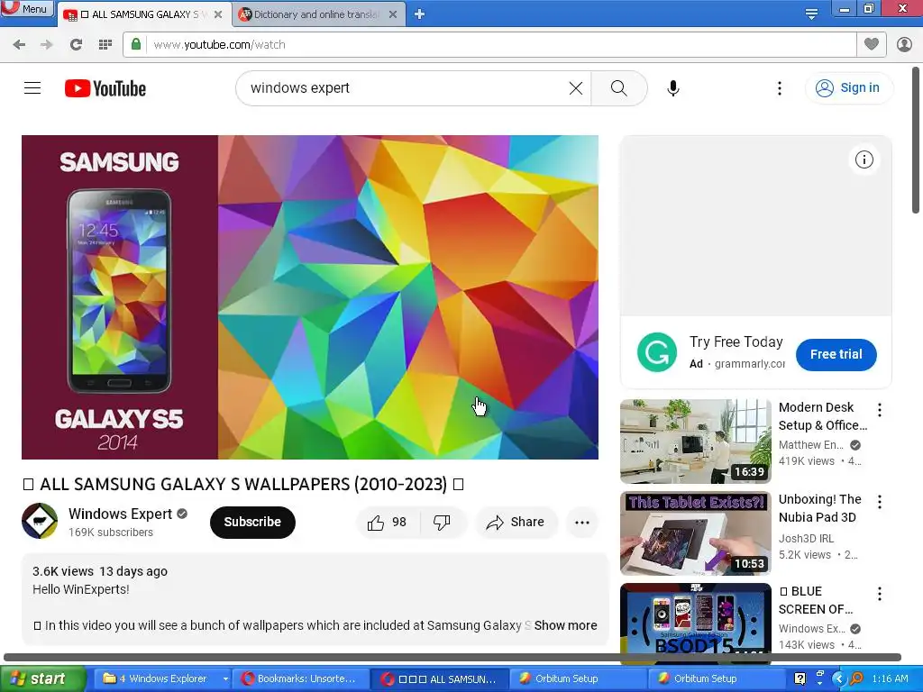Run search with the magnifier button
The width and height of the screenshot is (923, 692).
(x=618, y=88)
